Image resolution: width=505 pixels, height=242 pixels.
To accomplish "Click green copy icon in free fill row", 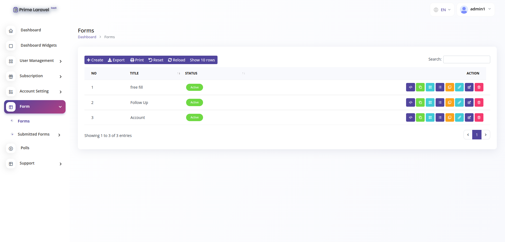I will tap(420, 87).
